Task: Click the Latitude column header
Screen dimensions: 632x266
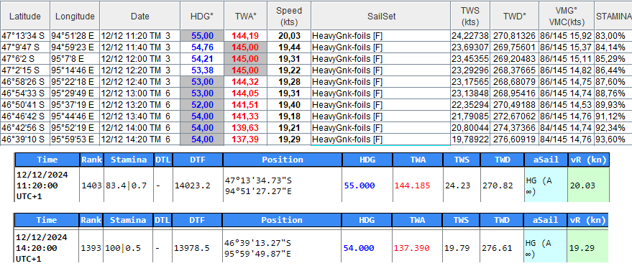Action: (x=25, y=16)
